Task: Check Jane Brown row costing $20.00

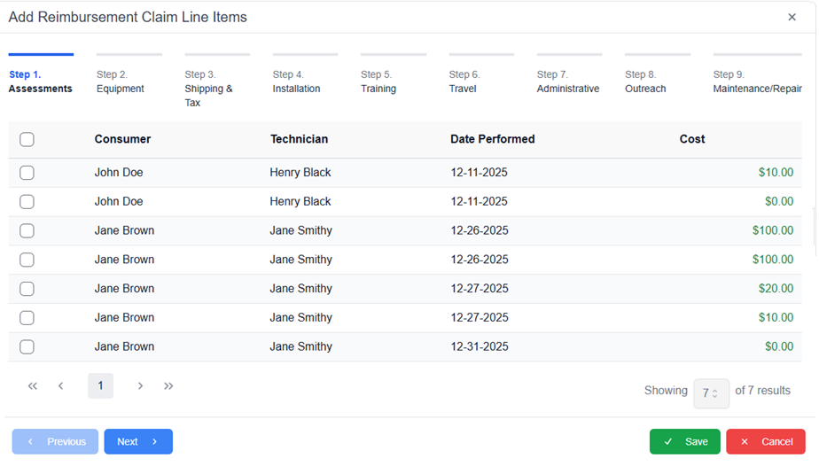Action: coord(27,289)
